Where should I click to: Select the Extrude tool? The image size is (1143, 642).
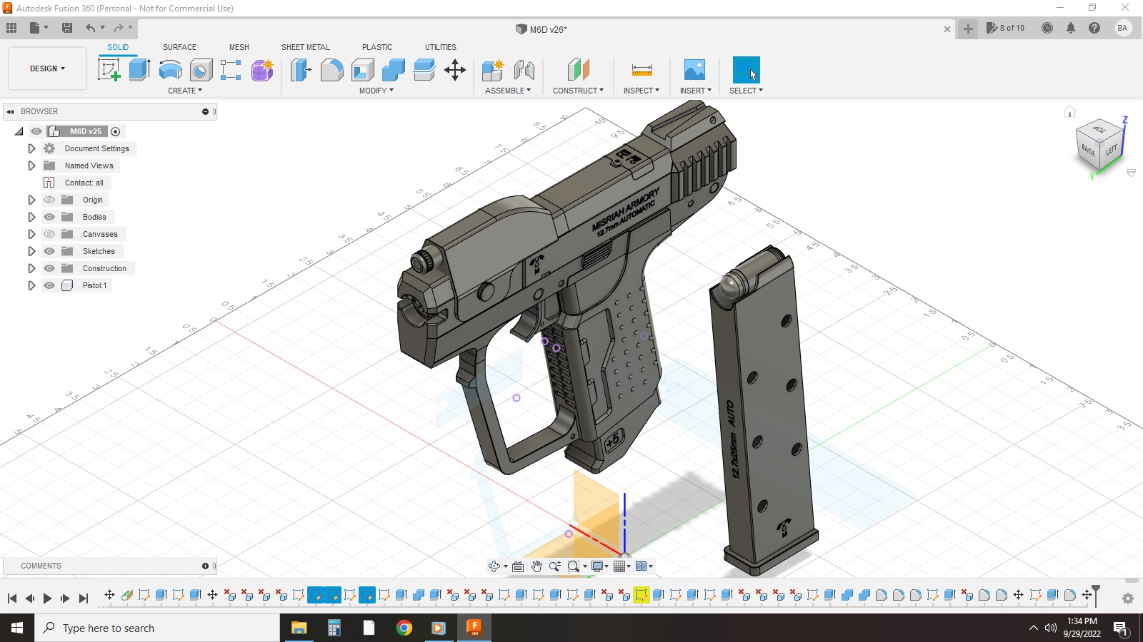click(139, 70)
